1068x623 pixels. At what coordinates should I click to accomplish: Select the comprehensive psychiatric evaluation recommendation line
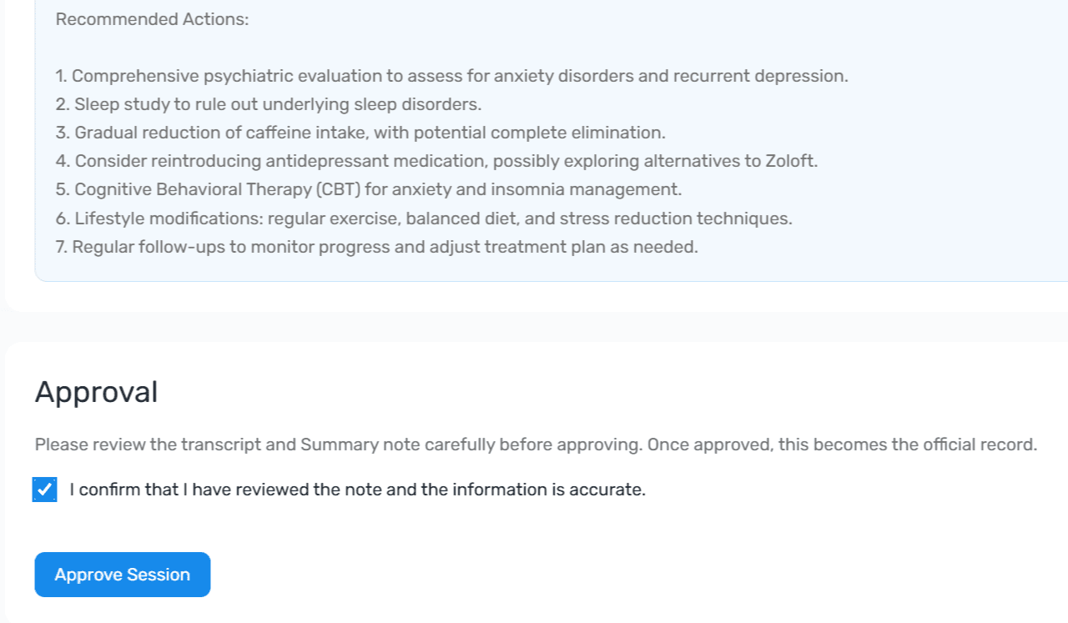[x=451, y=76]
